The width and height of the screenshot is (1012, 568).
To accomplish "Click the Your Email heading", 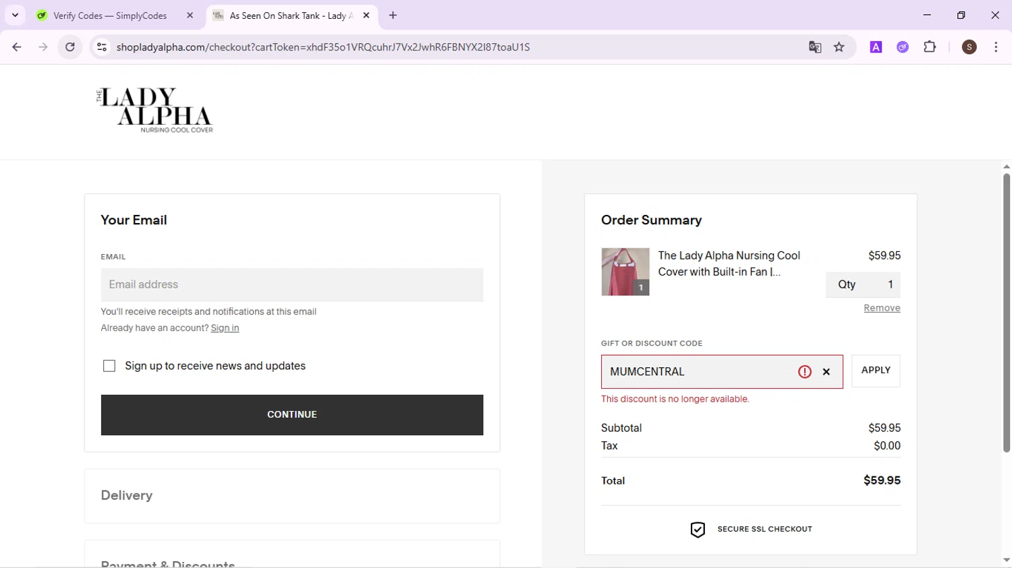I will (x=134, y=220).
